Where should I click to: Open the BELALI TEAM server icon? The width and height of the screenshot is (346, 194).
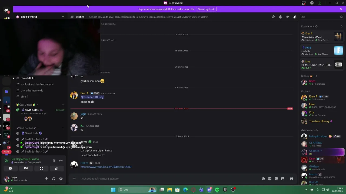coord(6,134)
